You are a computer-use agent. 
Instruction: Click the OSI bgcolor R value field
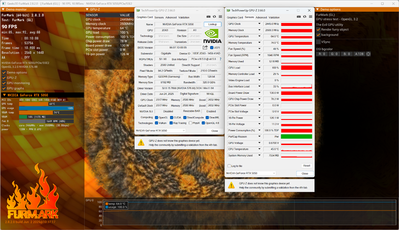tap(324, 53)
